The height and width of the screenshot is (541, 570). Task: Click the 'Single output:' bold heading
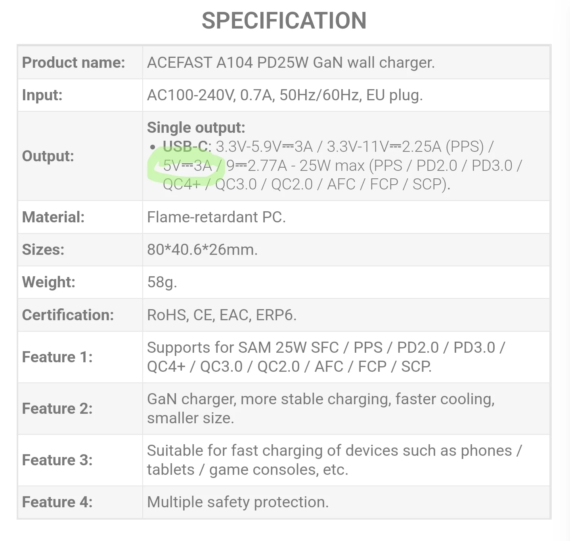click(196, 128)
